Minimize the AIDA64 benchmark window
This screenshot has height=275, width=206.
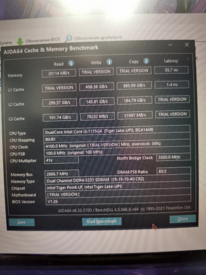point(170,45)
